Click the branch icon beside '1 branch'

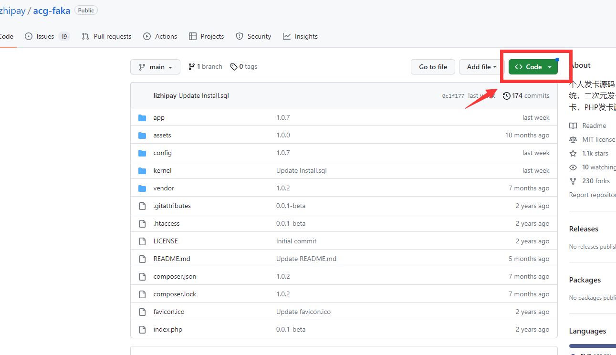(x=191, y=67)
